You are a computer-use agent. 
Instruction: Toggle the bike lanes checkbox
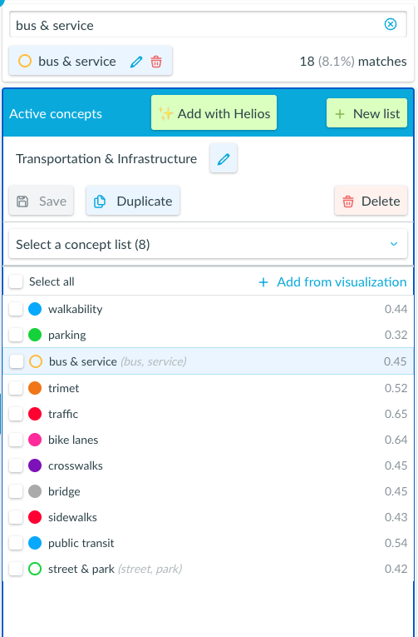point(16,440)
